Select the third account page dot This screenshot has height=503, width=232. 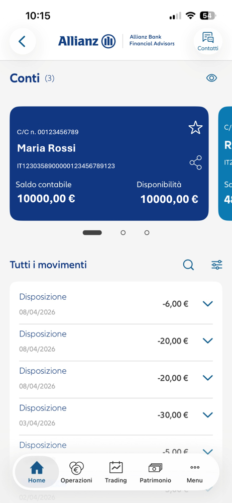(147, 233)
